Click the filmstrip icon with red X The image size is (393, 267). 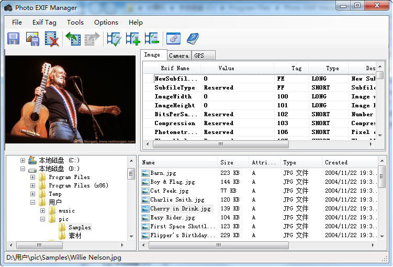tap(51, 39)
